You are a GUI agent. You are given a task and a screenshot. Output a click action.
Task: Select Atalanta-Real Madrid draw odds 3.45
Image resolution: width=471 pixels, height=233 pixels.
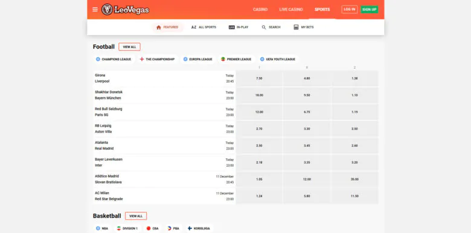307,146
